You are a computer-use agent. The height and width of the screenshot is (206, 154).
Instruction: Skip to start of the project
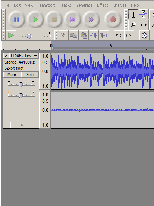click(x=73, y=19)
